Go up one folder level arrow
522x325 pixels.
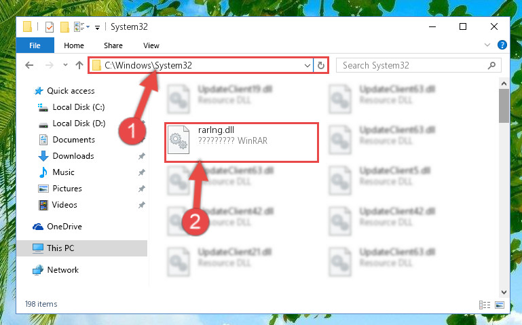(79, 65)
